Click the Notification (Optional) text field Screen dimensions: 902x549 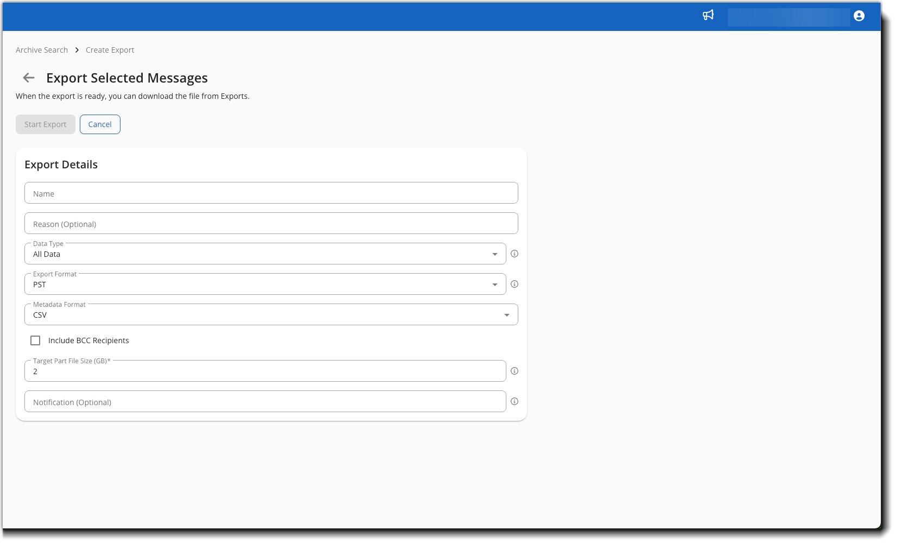(x=265, y=402)
